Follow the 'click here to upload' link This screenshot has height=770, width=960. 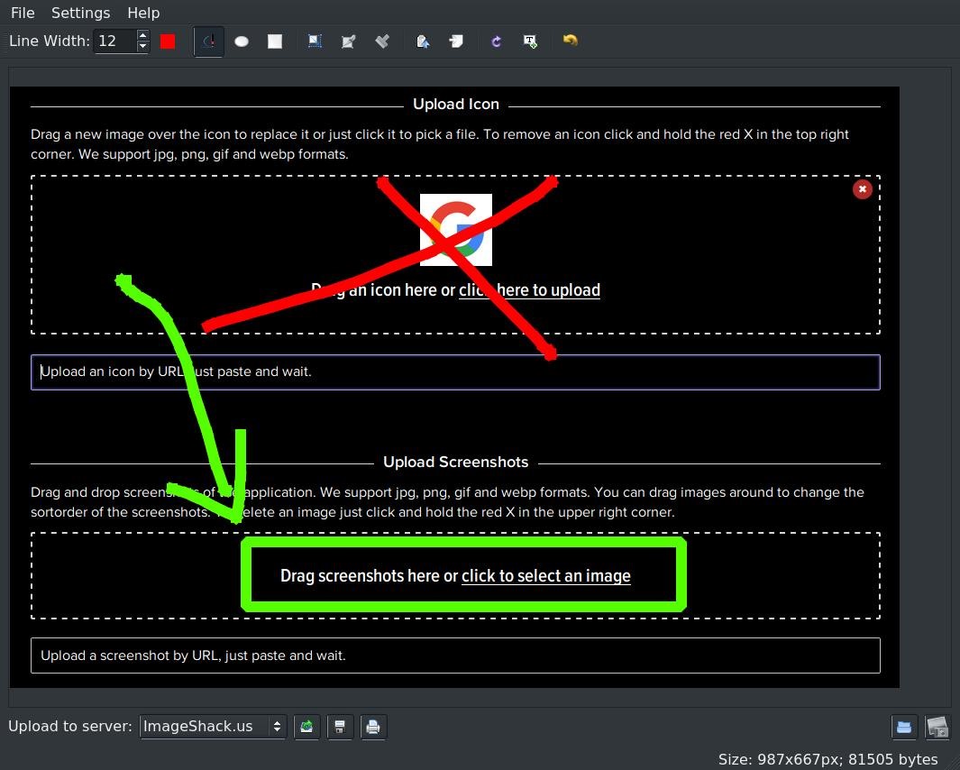coord(529,289)
